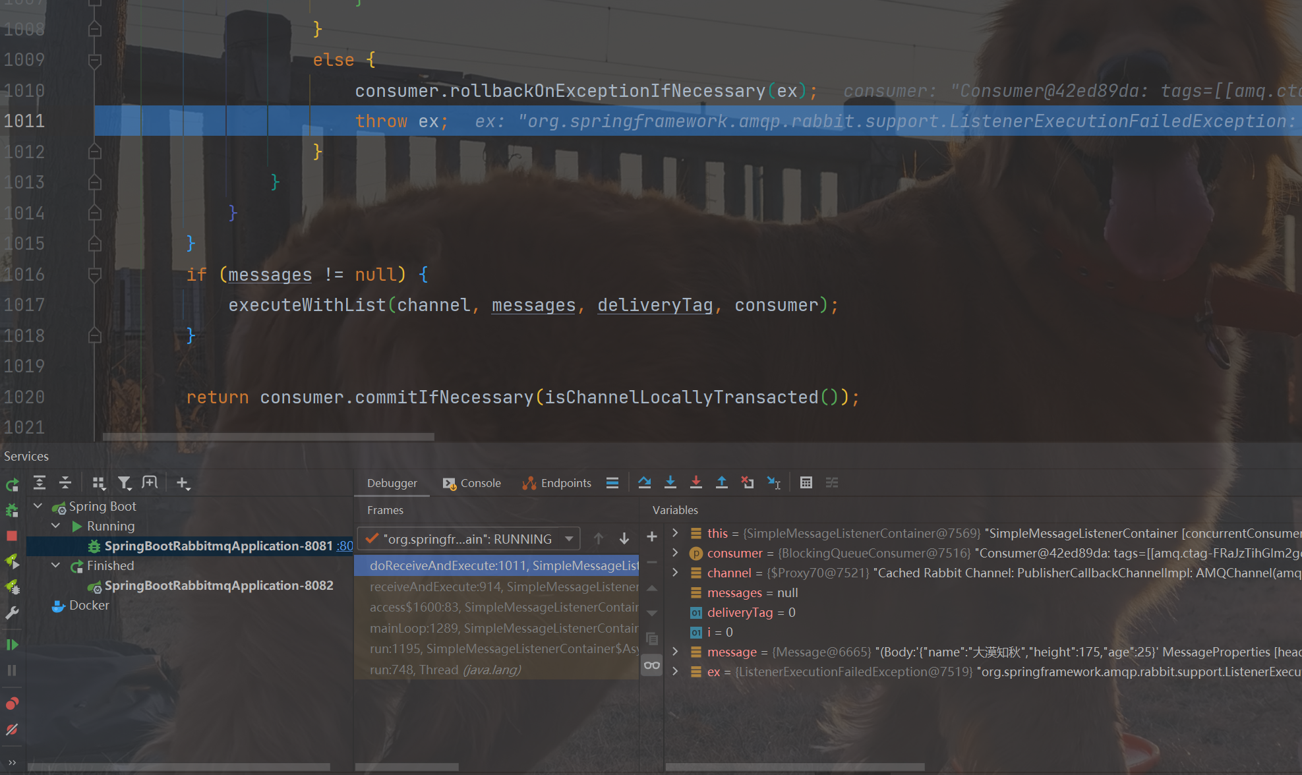
Task: Click Open in New Tab icon
Action: tap(150, 483)
